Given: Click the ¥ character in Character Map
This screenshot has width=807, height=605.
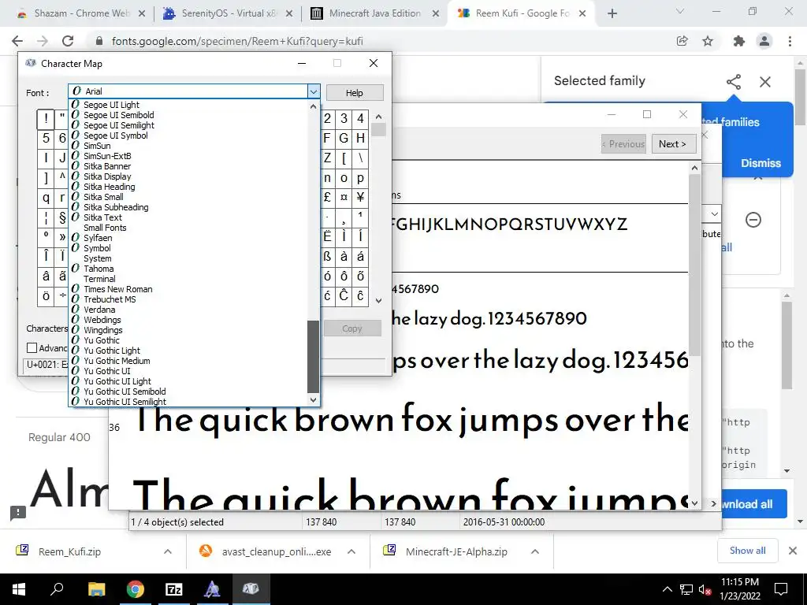Looking at the screenshot, I should [360, 198].
